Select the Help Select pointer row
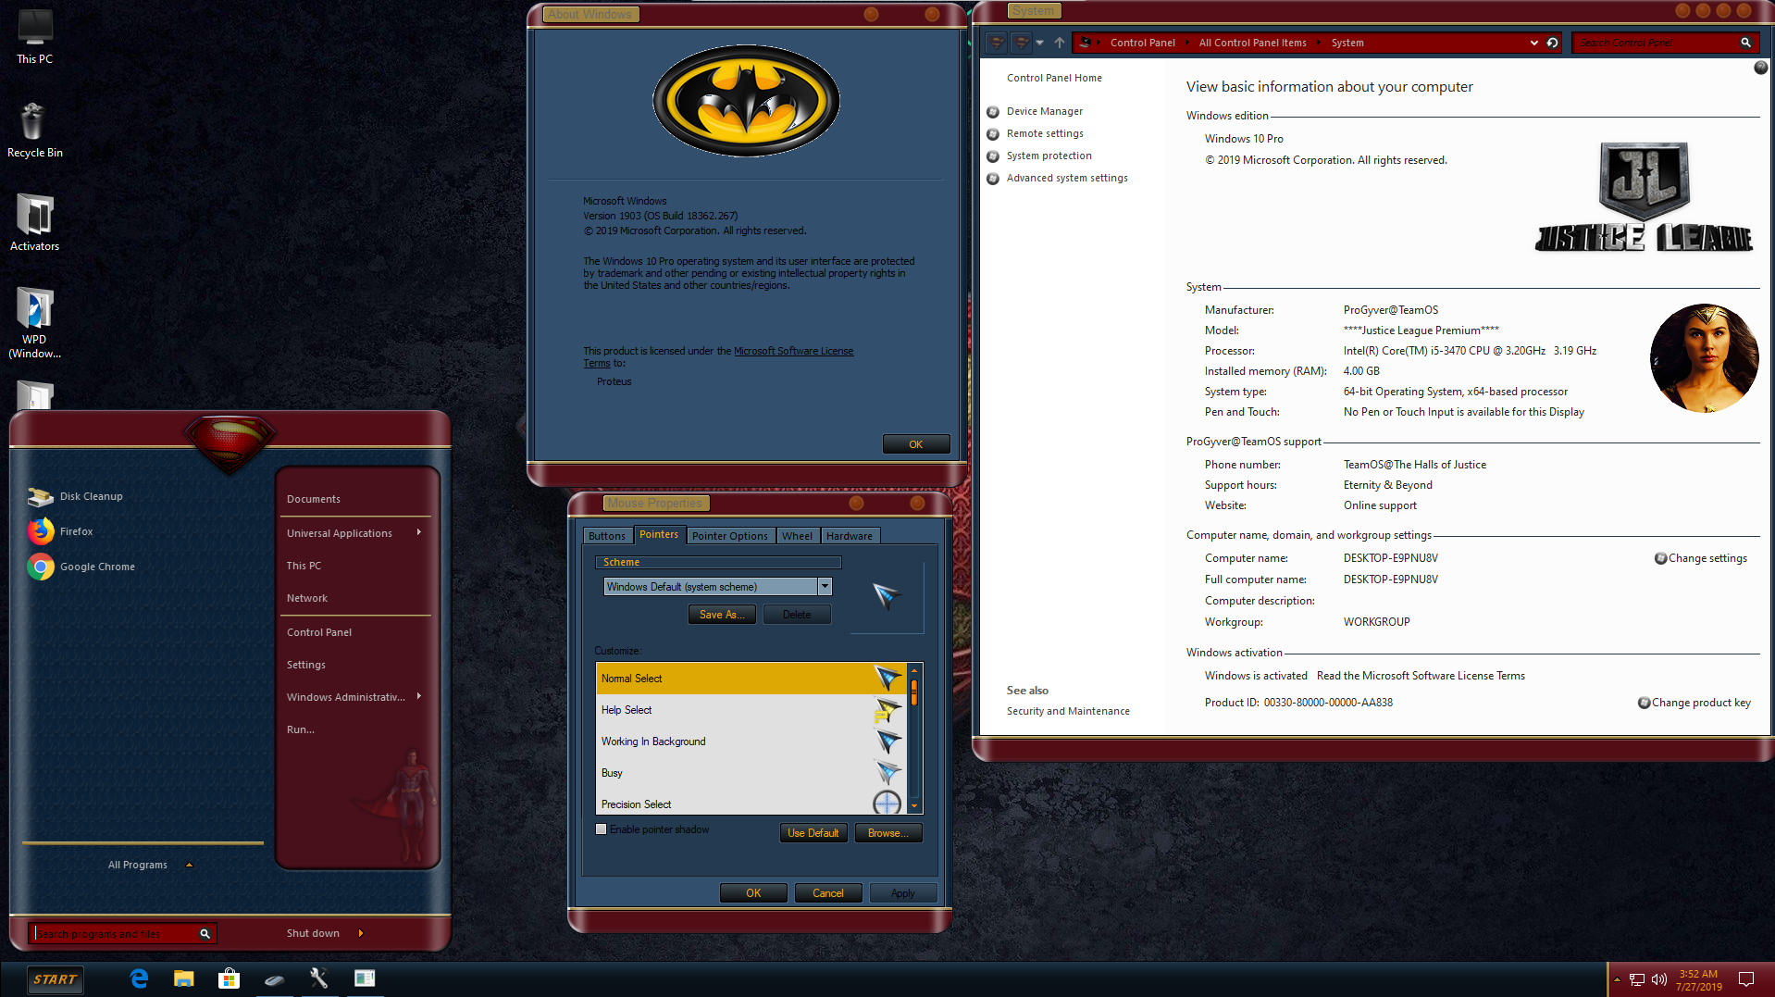 pos(751,710)
